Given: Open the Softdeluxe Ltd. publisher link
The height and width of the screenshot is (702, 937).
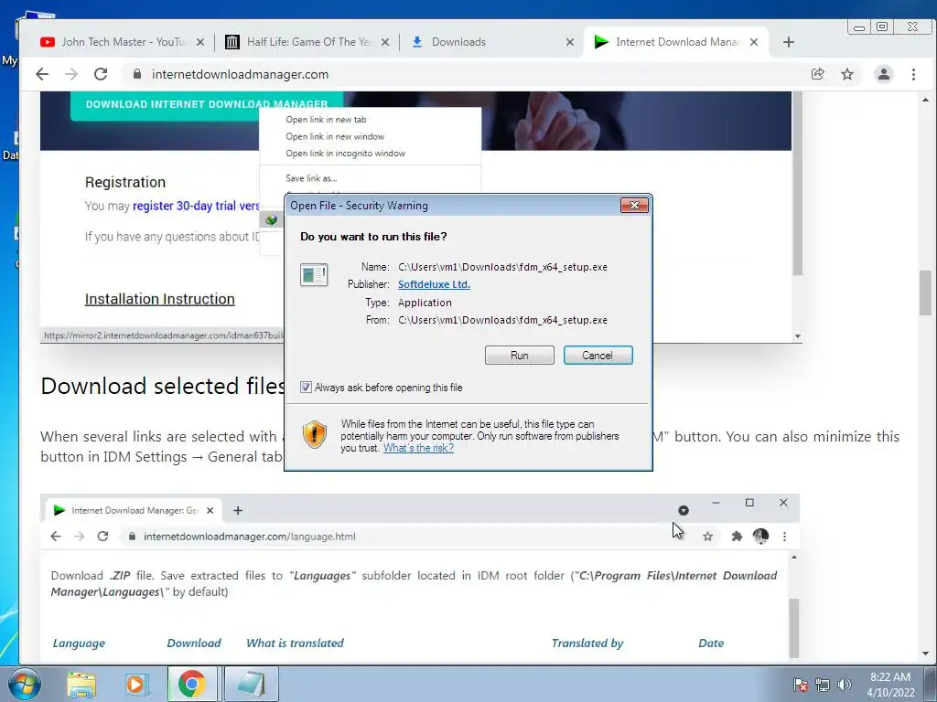Looking at the screenshot, I should tap(434, 284).
